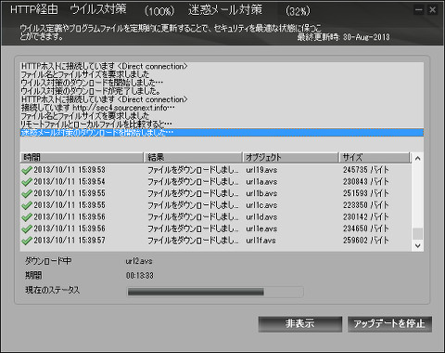Image resolution: width=445 pixels, height=353 pixels.
Task: Click the green checkmark for url1e.avs
Action: (27, 229)
